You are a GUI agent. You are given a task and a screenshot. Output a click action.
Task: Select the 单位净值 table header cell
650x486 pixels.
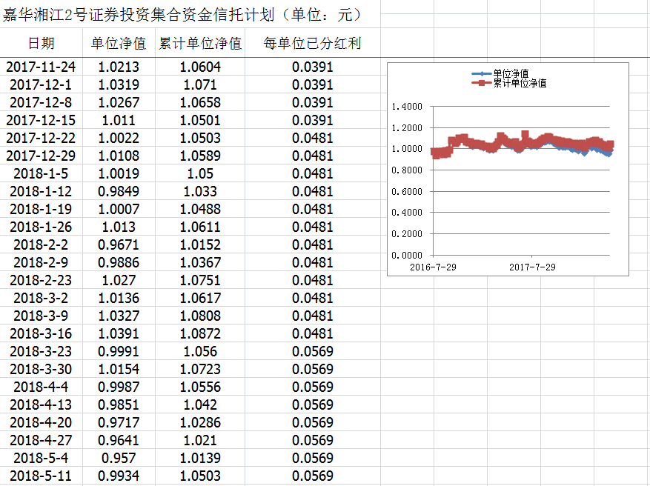click(119, 44)
